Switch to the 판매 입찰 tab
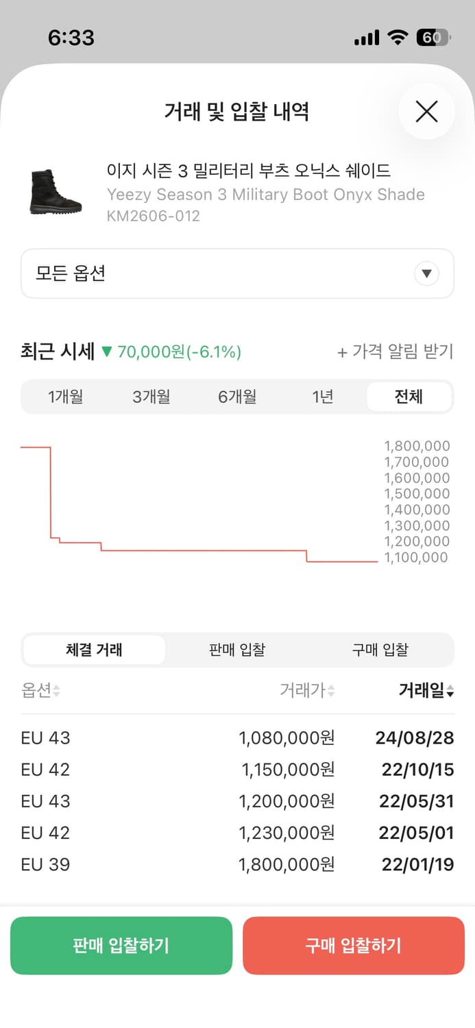The width and height of the screenshot is (475, 1028). click(236, 650)
